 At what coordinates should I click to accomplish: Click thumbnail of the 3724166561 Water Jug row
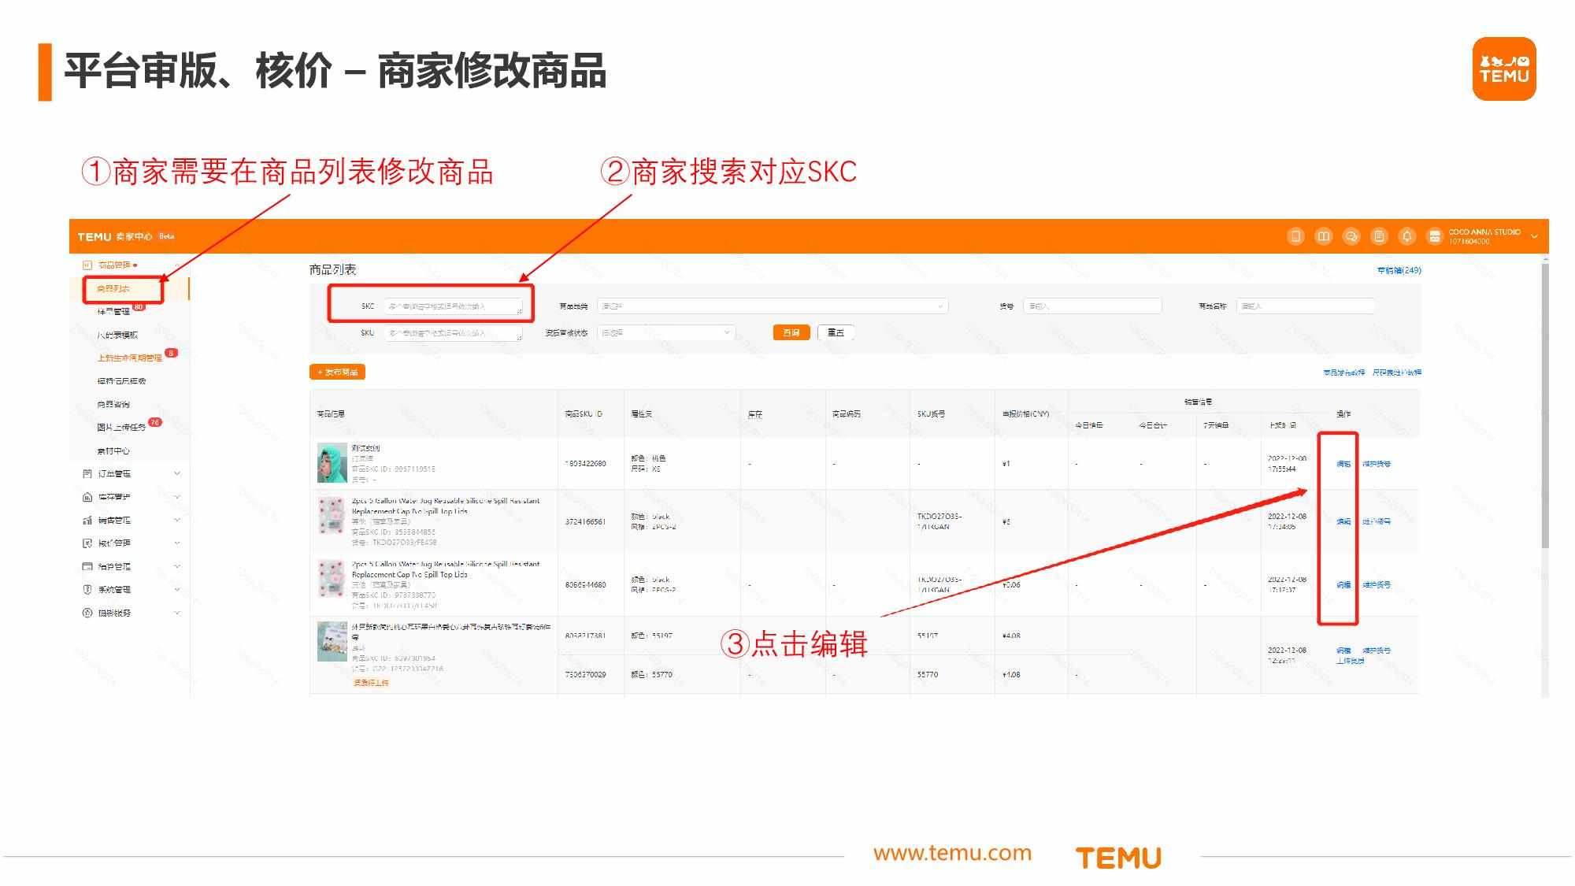click(332, 516)
